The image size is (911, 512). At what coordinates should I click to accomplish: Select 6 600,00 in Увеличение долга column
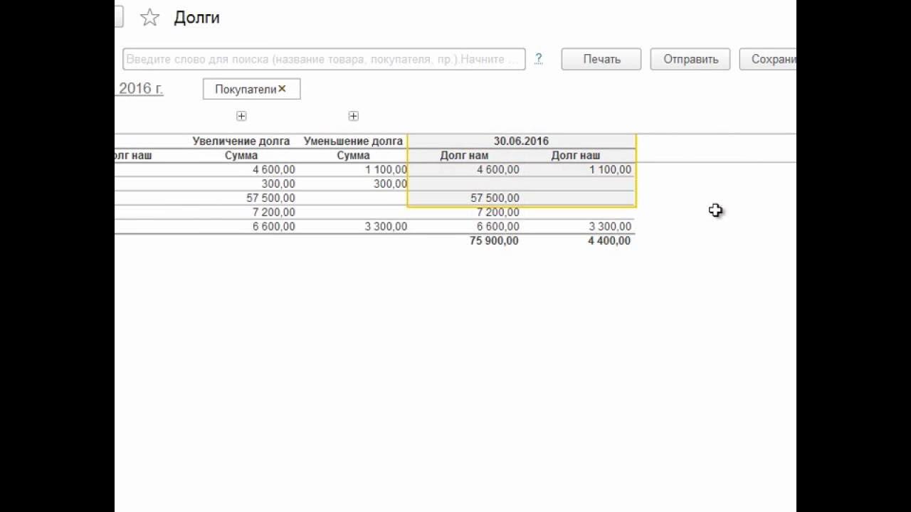(x=273, y=226)
